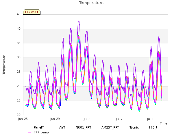Click the Time x-axis label

[x=164, y=123]
